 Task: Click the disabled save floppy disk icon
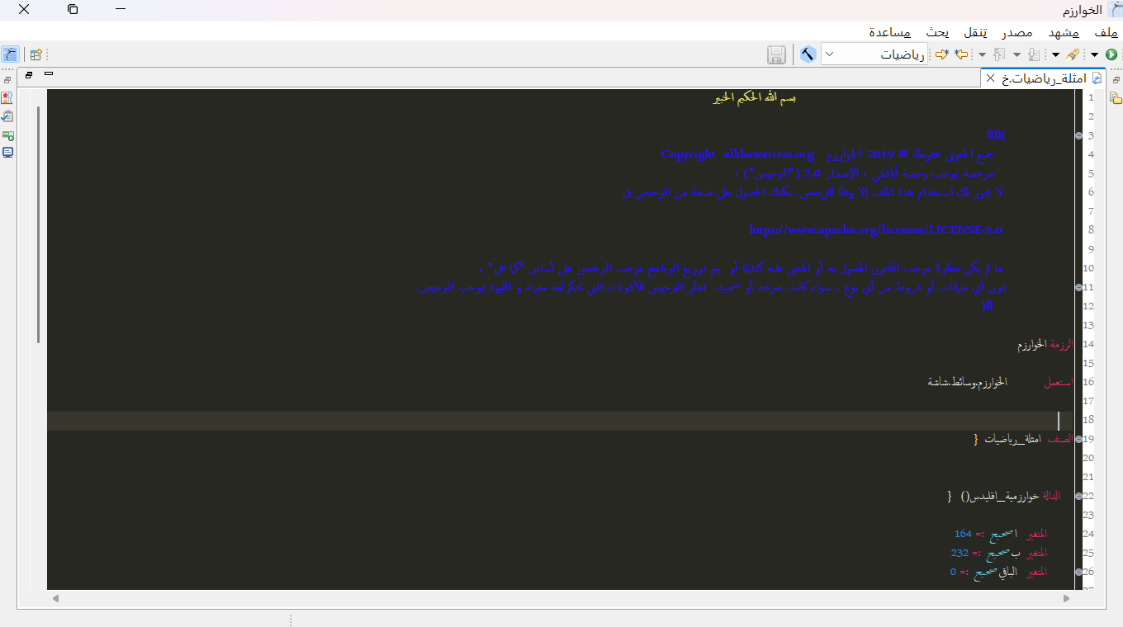click(x=776, y=55)
